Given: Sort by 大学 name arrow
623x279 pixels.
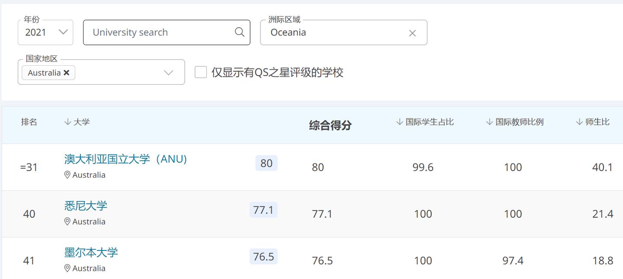Looking at the screenshot, I should 67,122.
